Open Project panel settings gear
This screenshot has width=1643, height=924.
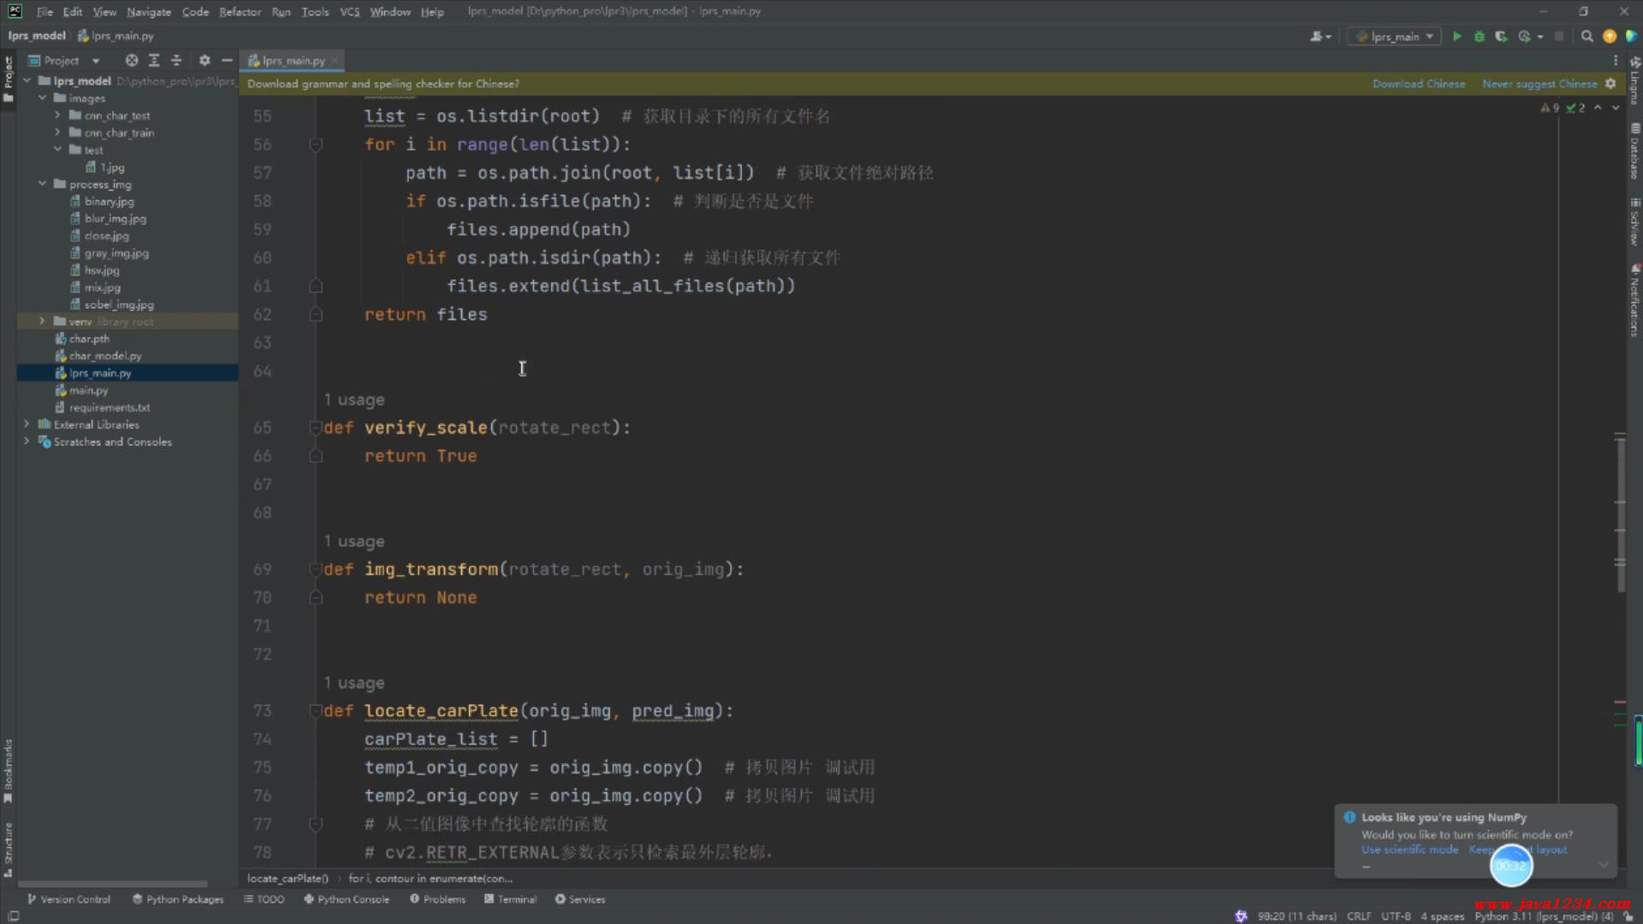click(205, 61)
